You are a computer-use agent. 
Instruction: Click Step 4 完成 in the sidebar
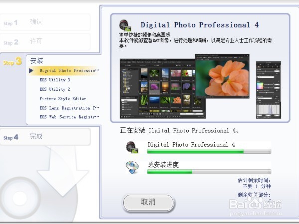[x=45, y=137]
